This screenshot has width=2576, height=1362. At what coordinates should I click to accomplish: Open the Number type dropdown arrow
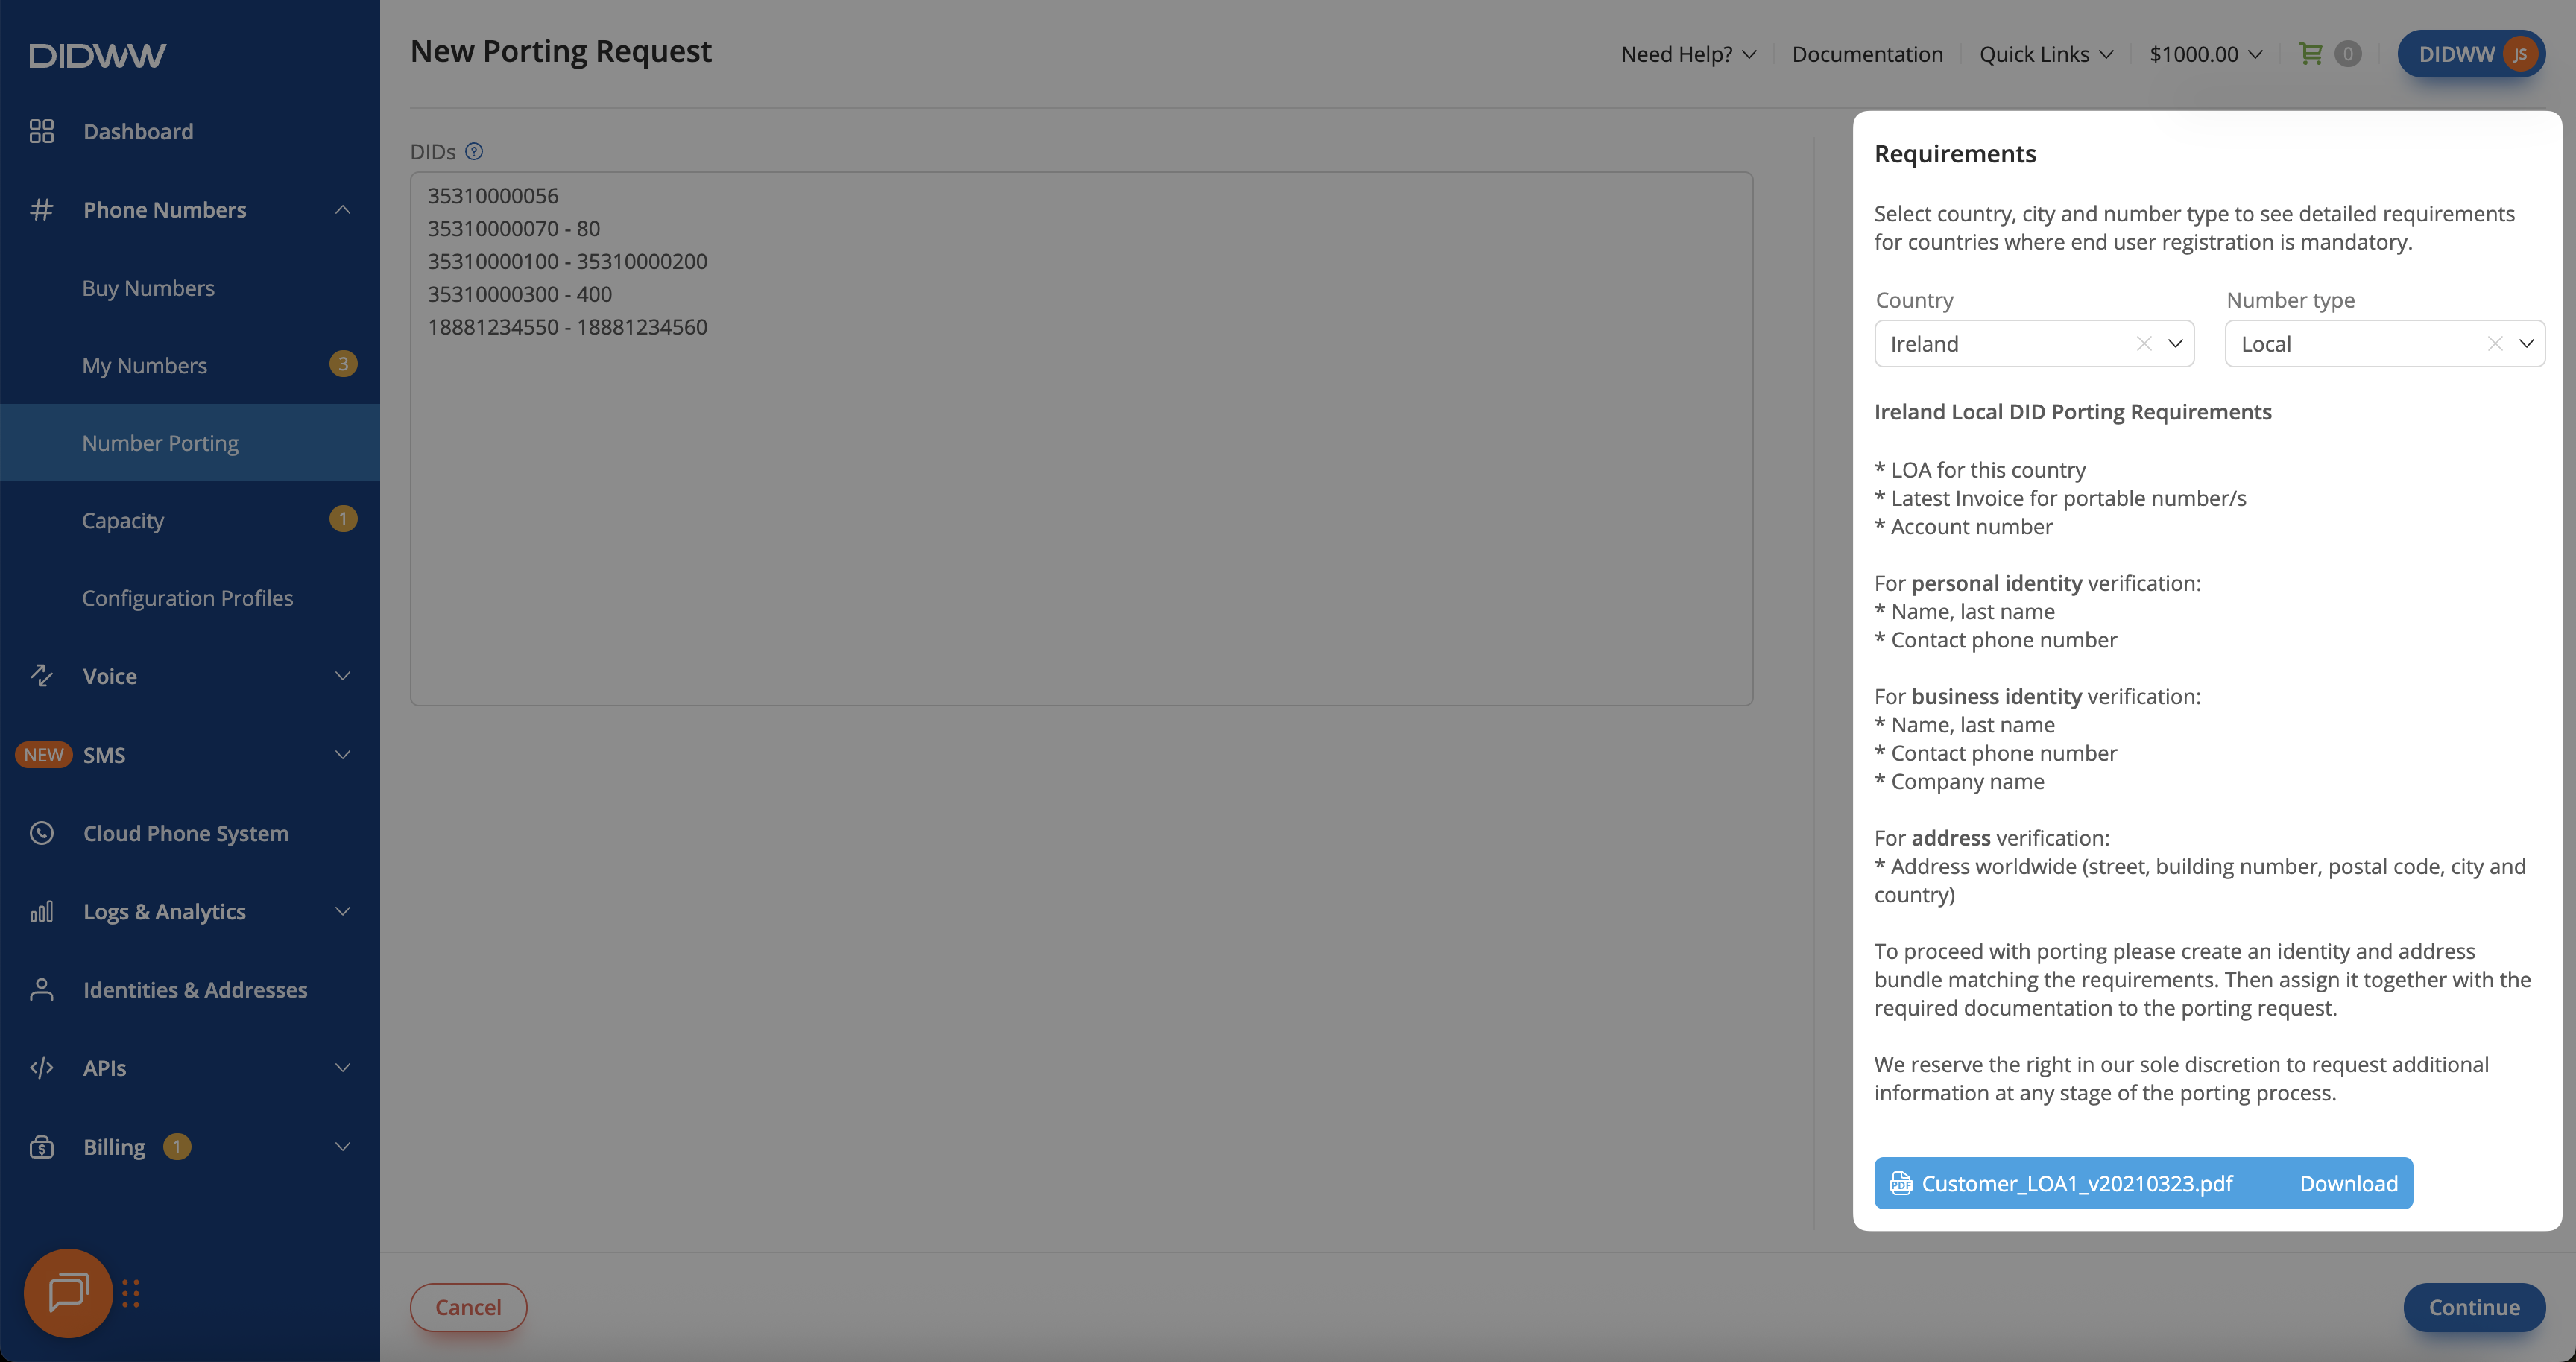pyautogui.click(x=2525, y=343)
